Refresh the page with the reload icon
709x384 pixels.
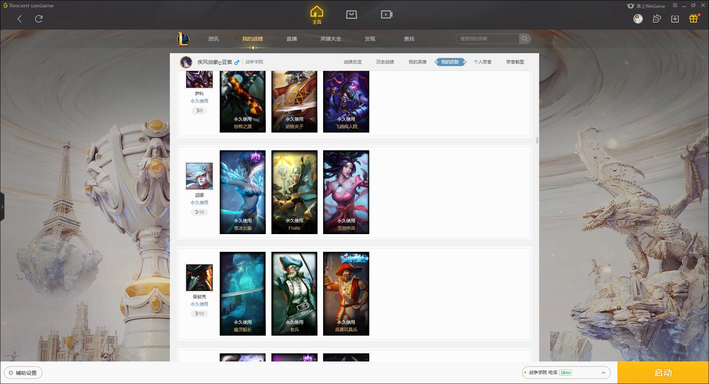click(39, 19)
